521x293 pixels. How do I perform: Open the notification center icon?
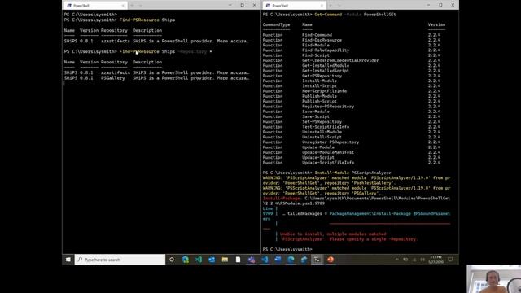tap(450, 260)
